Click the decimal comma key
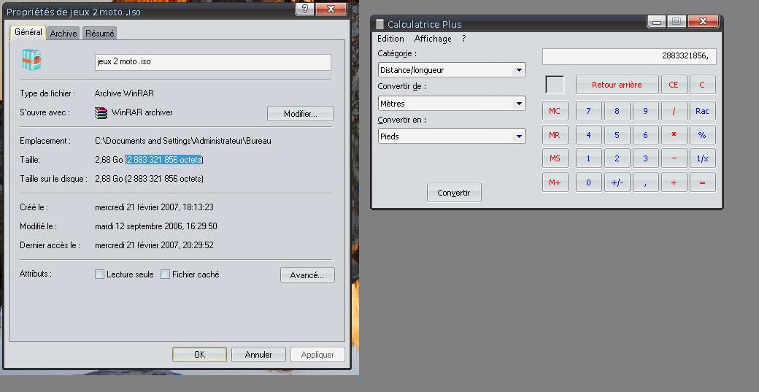This screenshot has width=759, height=392. tap(645, 182)
